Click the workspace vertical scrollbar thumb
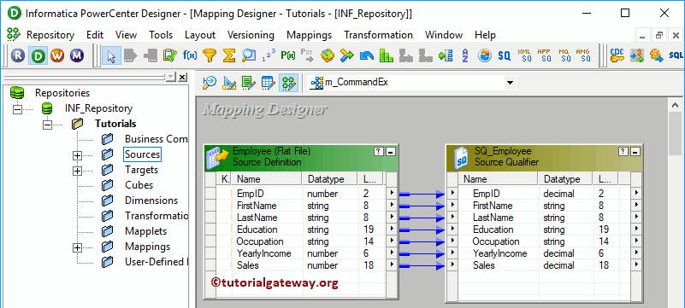 [x=676, y=133]
